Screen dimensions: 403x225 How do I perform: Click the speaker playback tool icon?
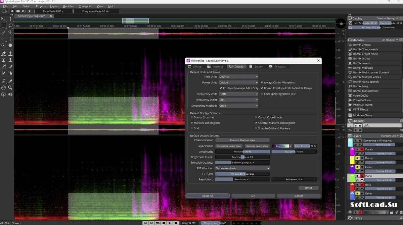pyautogui.click(x=10, y=94)
